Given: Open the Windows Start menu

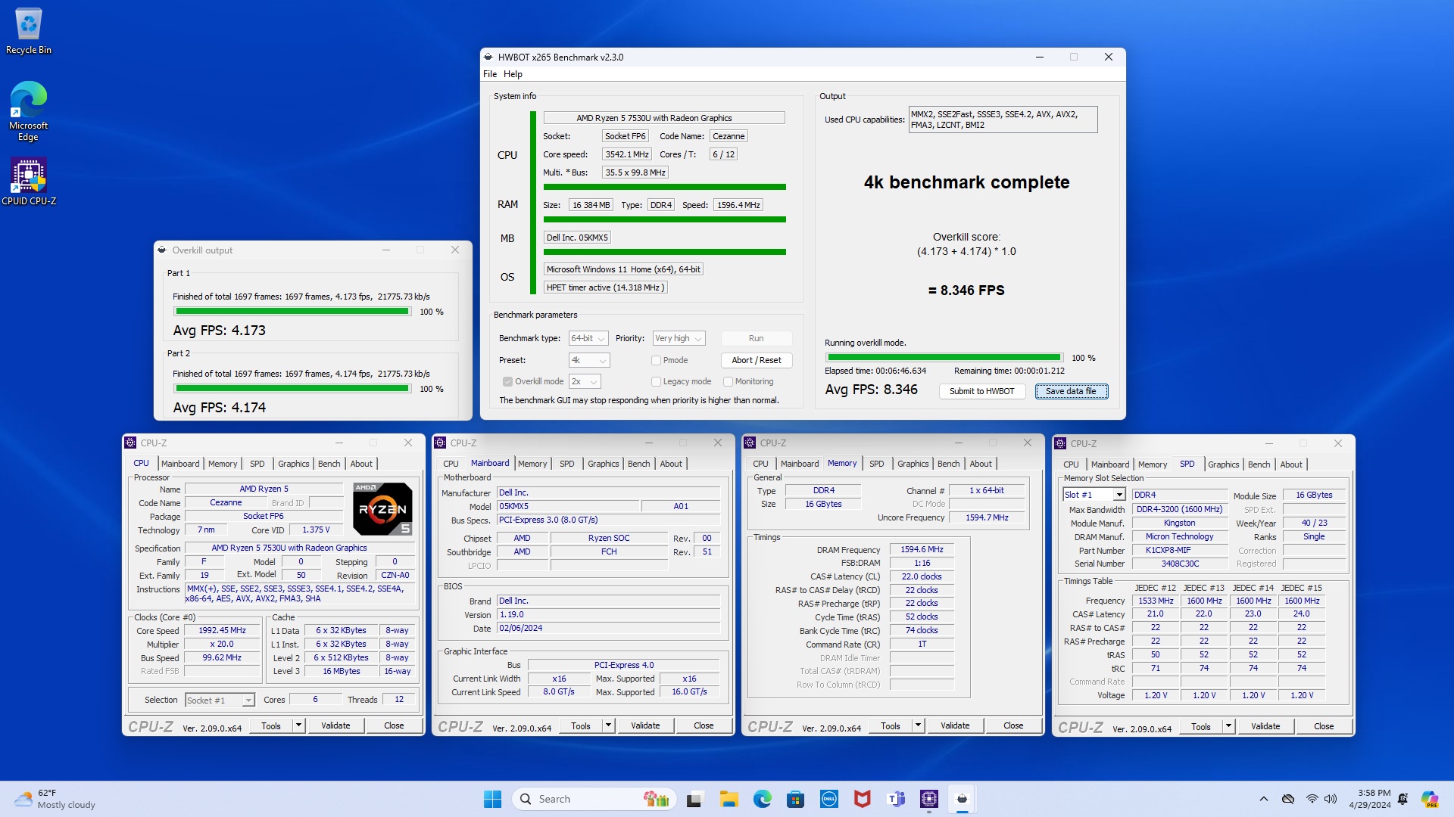Looking at the screenshot, I should [492, 799].
